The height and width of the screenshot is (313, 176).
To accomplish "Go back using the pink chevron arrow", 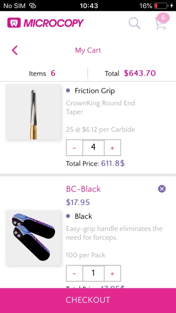I will point(15,50).
